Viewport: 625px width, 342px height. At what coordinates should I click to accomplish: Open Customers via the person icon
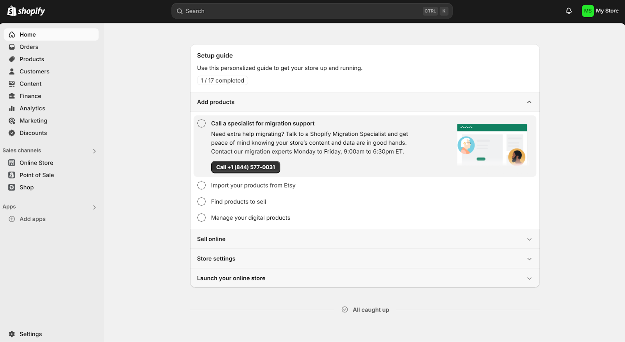click(12, 71)
